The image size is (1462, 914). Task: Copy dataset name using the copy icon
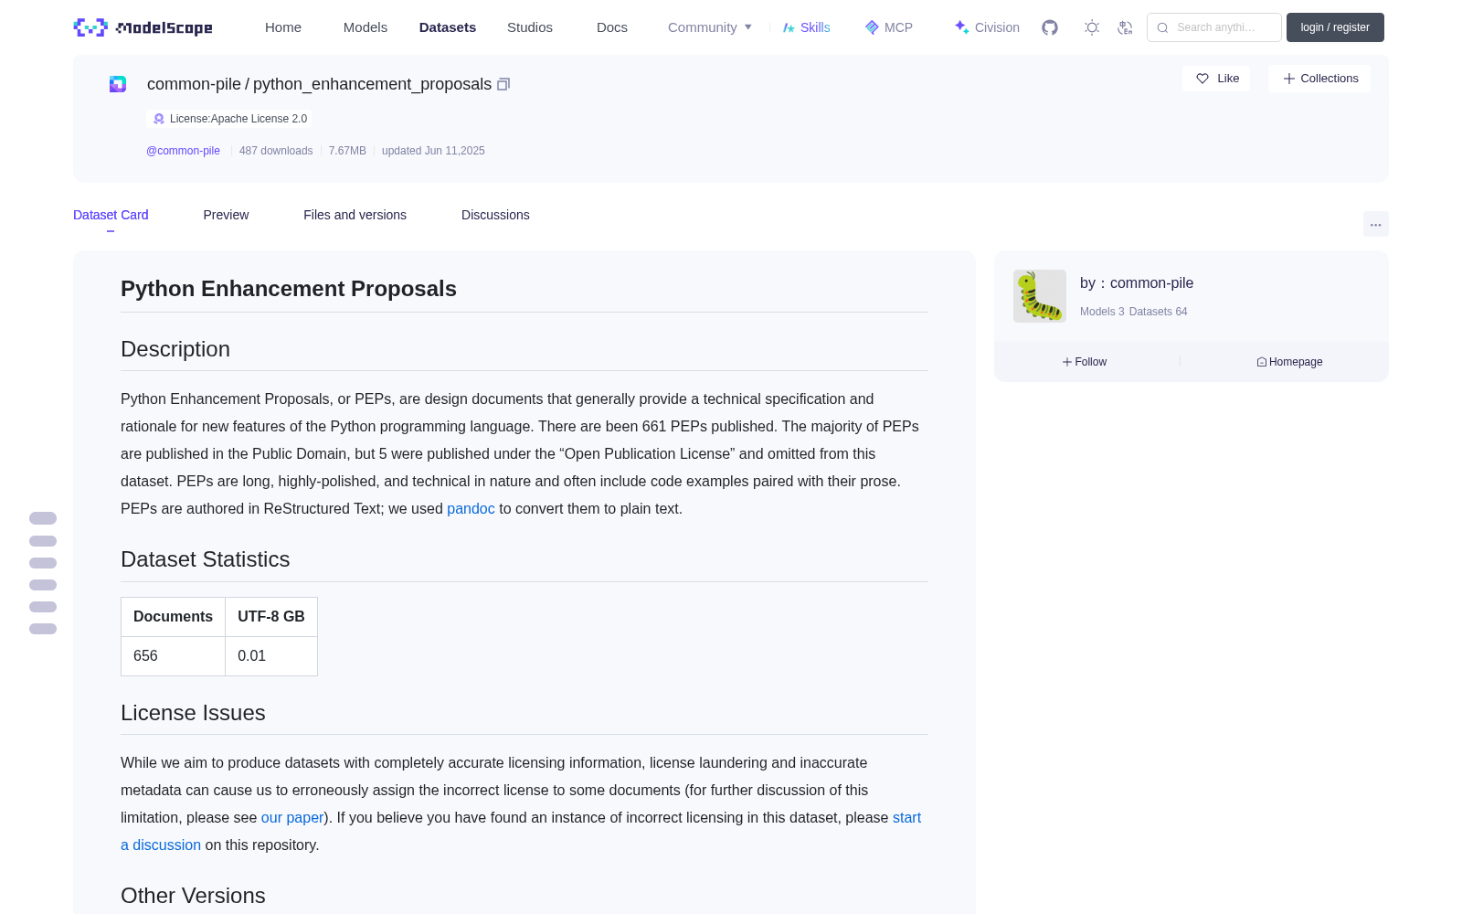click(x=503, y=84)
